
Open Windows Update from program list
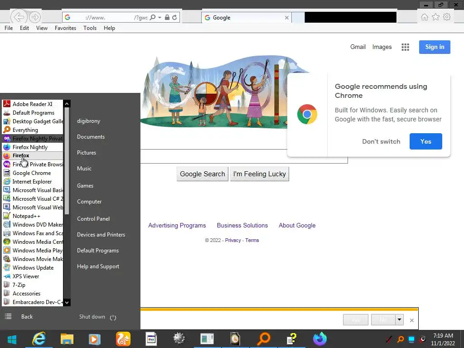[33, 267]
